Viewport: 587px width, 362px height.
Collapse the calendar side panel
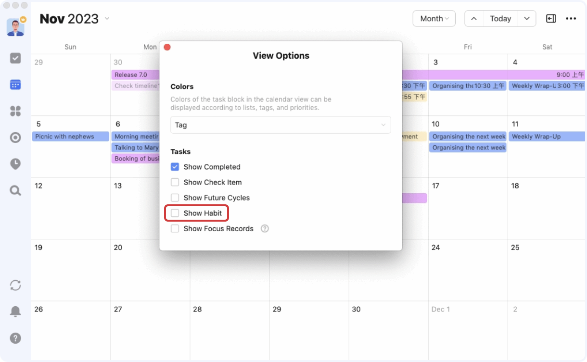[550, 18]
